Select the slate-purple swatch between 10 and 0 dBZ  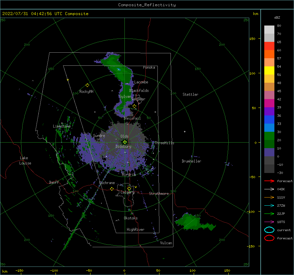click(269, 152)
